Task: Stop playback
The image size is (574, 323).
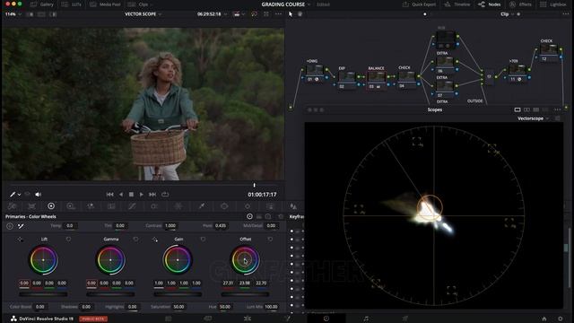Action: 131,195
